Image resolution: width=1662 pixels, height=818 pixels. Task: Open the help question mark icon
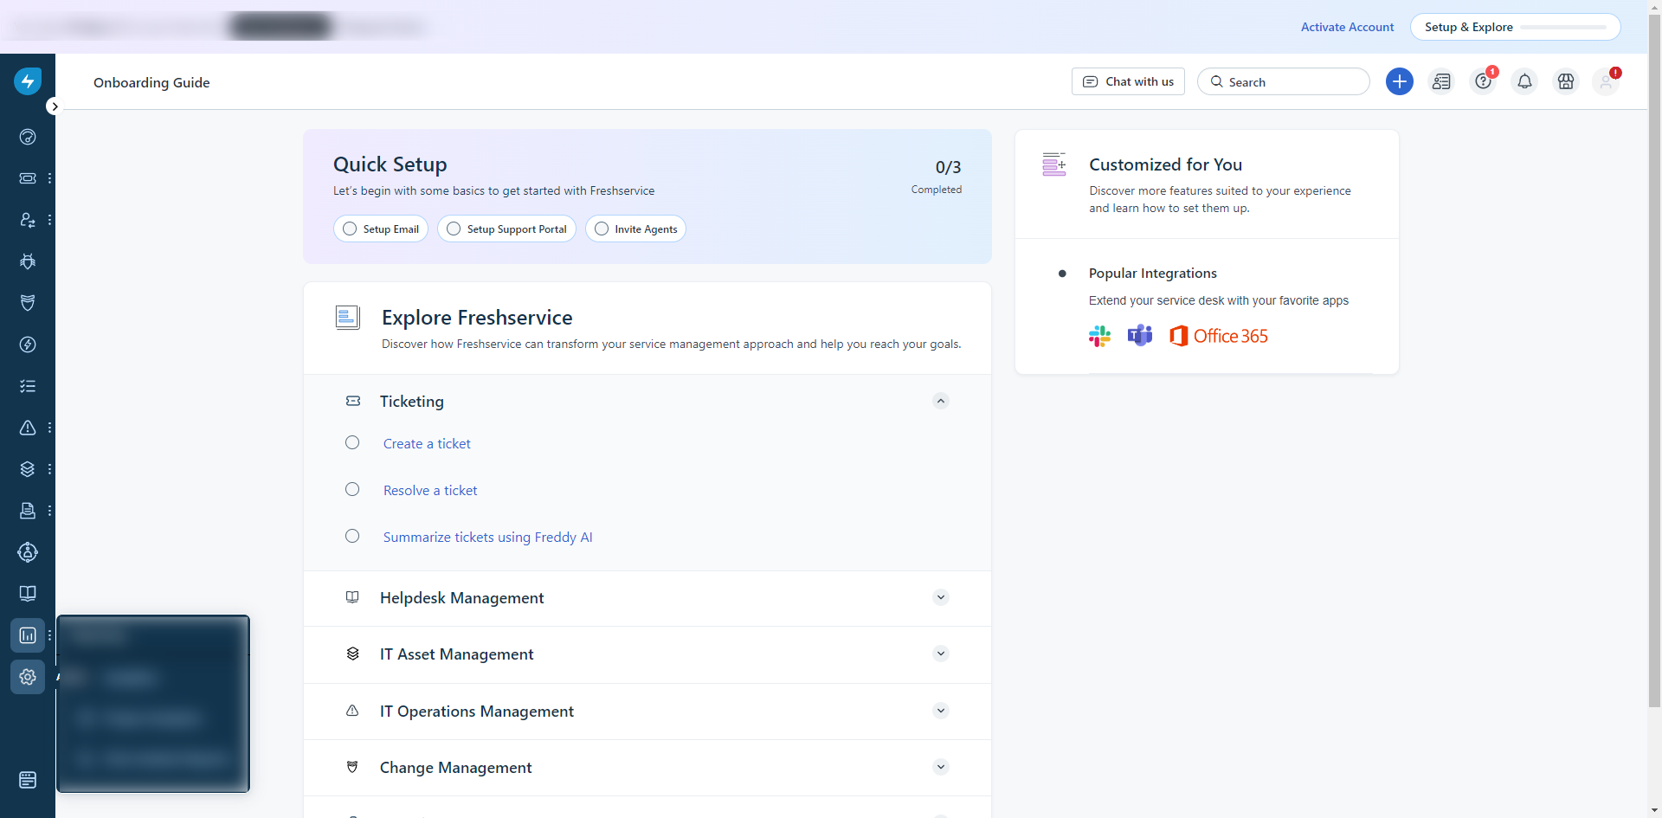[1483, 81]
